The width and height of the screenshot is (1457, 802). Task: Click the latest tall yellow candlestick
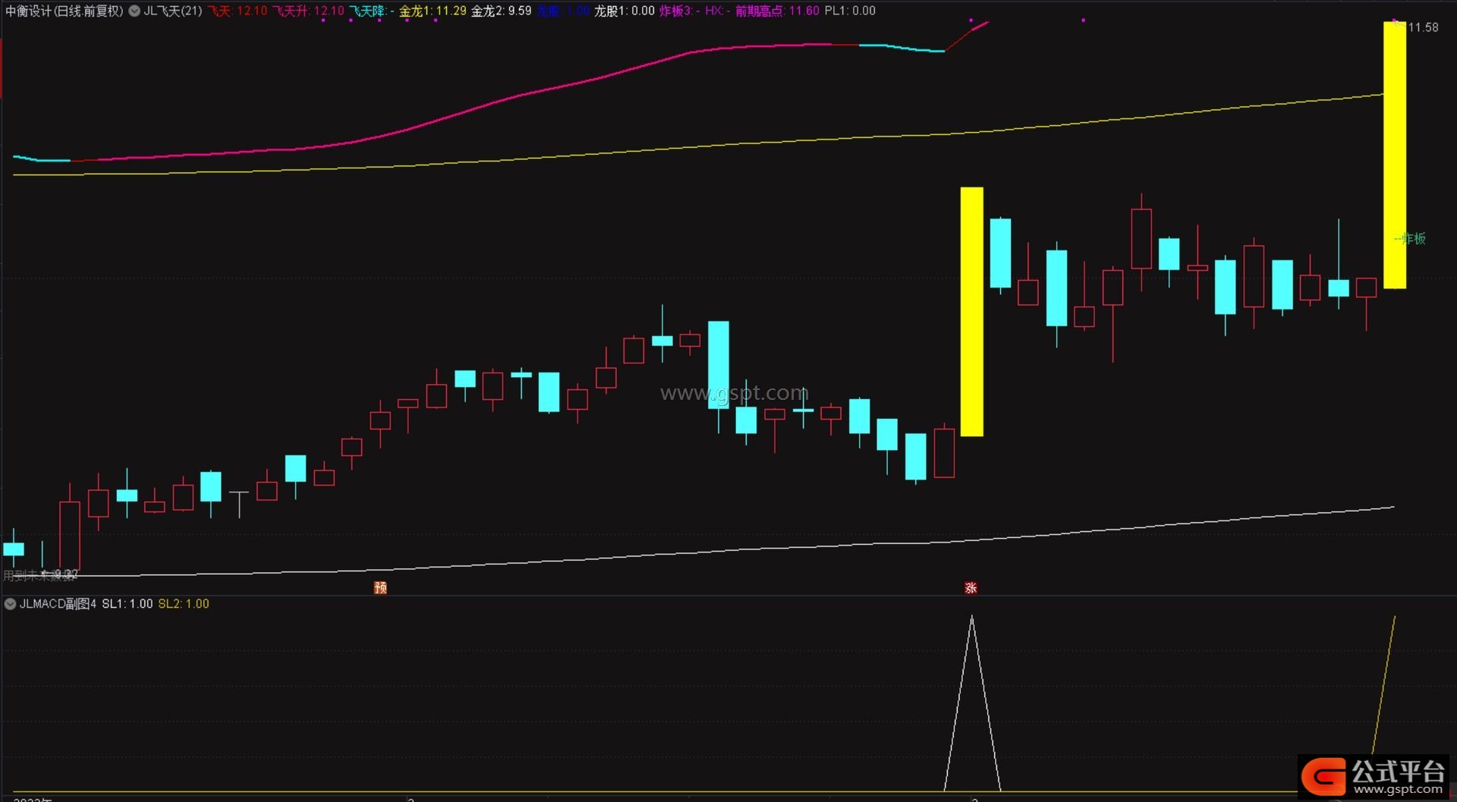click(1395, 155)
